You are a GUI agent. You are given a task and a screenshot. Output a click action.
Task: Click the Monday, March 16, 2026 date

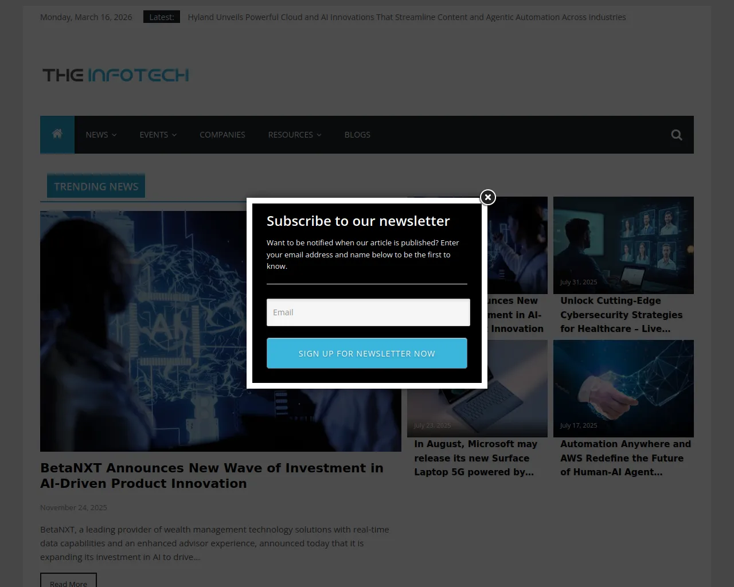coord(86,17)
